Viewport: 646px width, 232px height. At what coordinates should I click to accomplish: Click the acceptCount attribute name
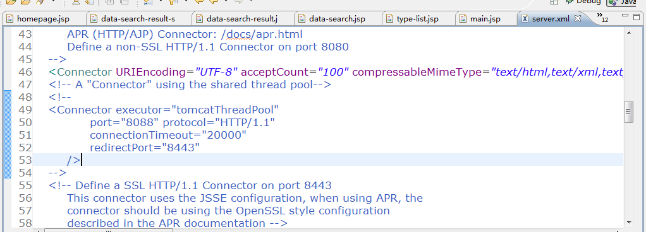(275, 72)
